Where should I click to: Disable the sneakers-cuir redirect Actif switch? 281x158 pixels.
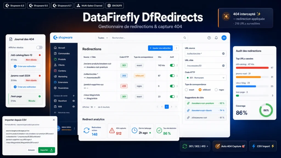click(172, 65)
